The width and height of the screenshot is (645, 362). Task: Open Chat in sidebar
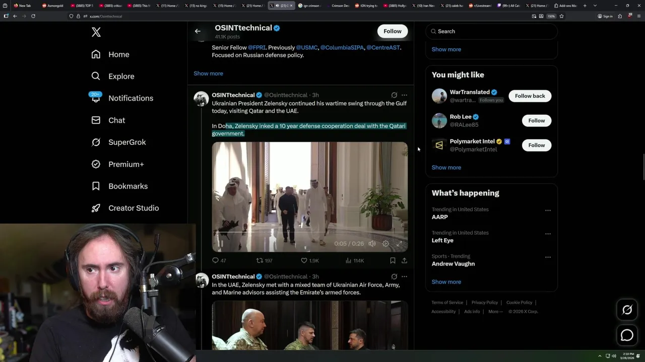pyautogui.click(x=108, y=120)
